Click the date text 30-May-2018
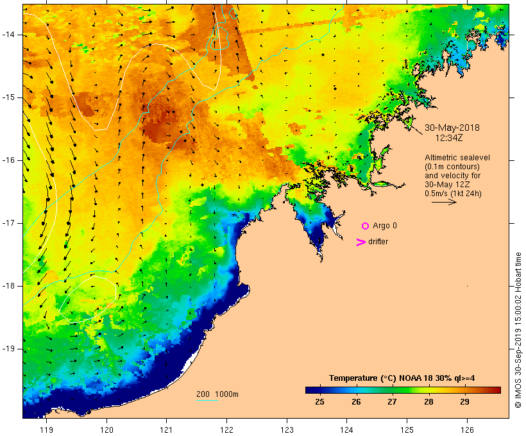Image resolution: width=526 pixels, height=436 pixels. point(452,128)
